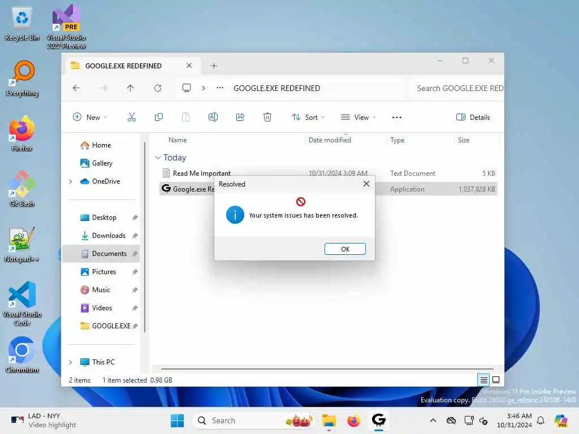This screenshot has width=579, height=434.
Task: Click the horizontal scrollbar in file list
Action: click(327, 368)
